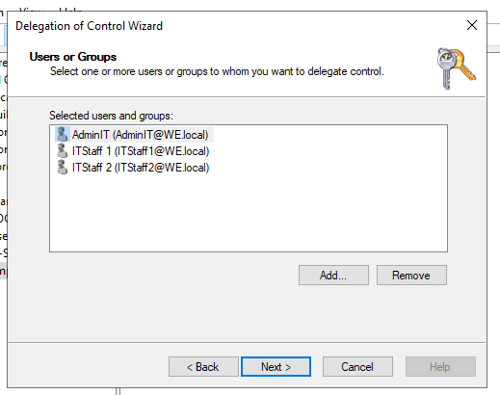Click the ITStaff 1 user icon
This screenshot has width=500, height=395.
point(63,151)
